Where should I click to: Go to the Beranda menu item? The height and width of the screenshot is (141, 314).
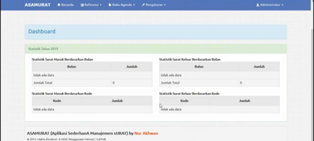pos(67,5)
